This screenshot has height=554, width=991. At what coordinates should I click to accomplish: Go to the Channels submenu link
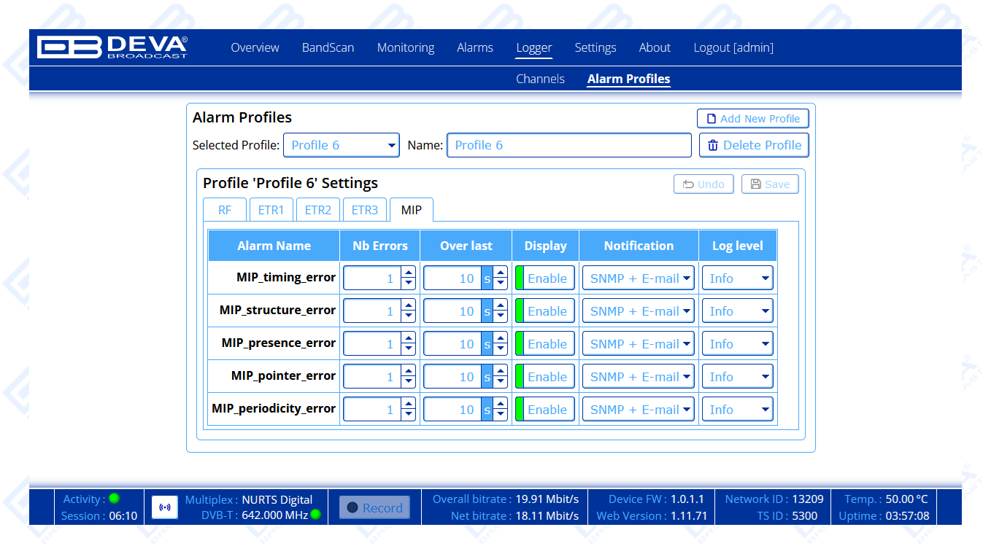[x=540, y=79]
